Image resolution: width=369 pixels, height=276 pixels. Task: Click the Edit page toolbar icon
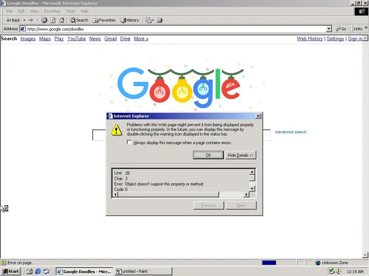pyautogui.click(x=148, y=20)
